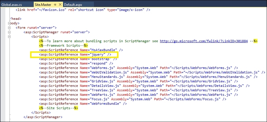Close the Site.Master tab with X
The width and height of the screenshot is (267, 122).
(60, 5)
